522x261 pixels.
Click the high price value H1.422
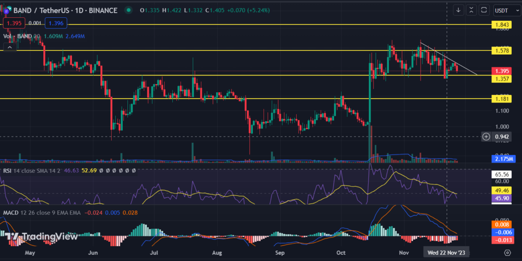[172, 10]
